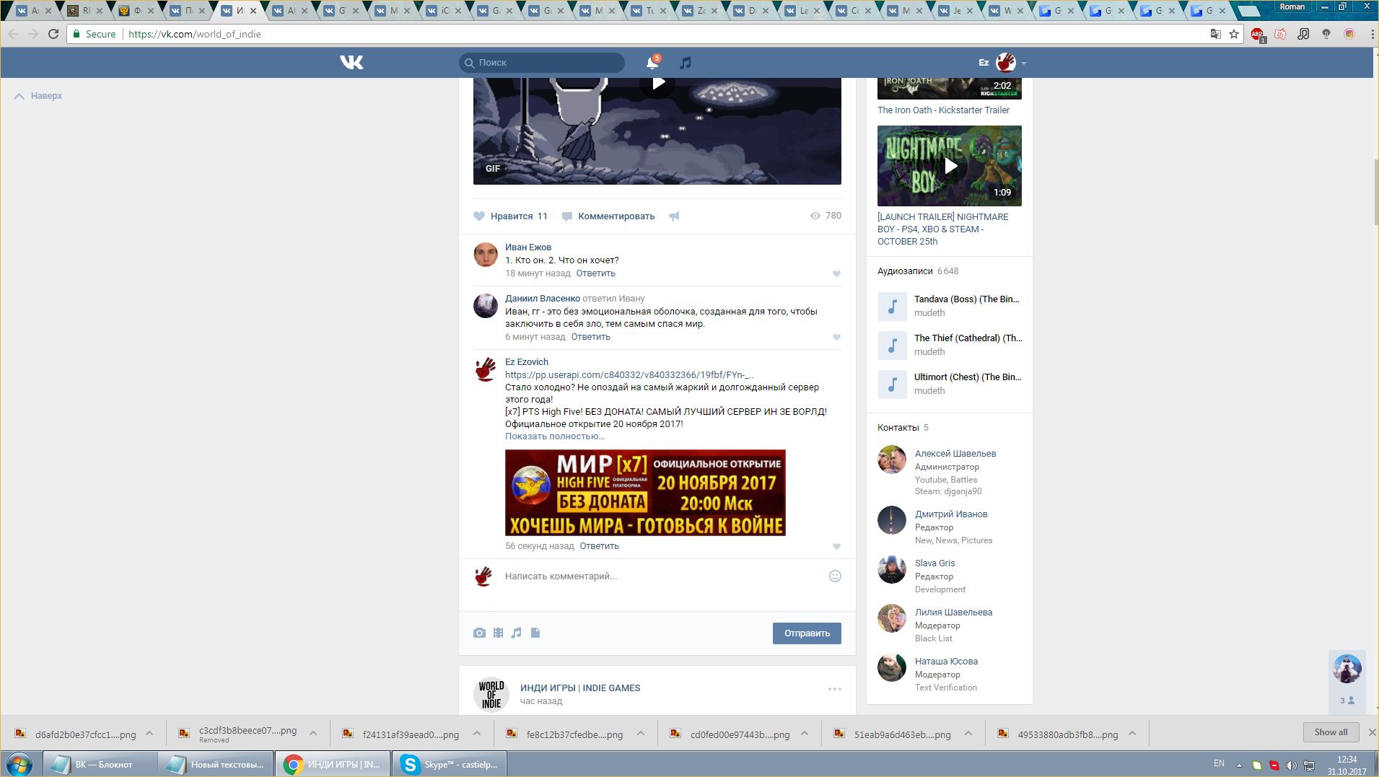The height and width of the screenshot is (777, 1379).
Task: Open the three-dots menu of the ИНДИ ИГРЫ post
Action: pos(835,689)
